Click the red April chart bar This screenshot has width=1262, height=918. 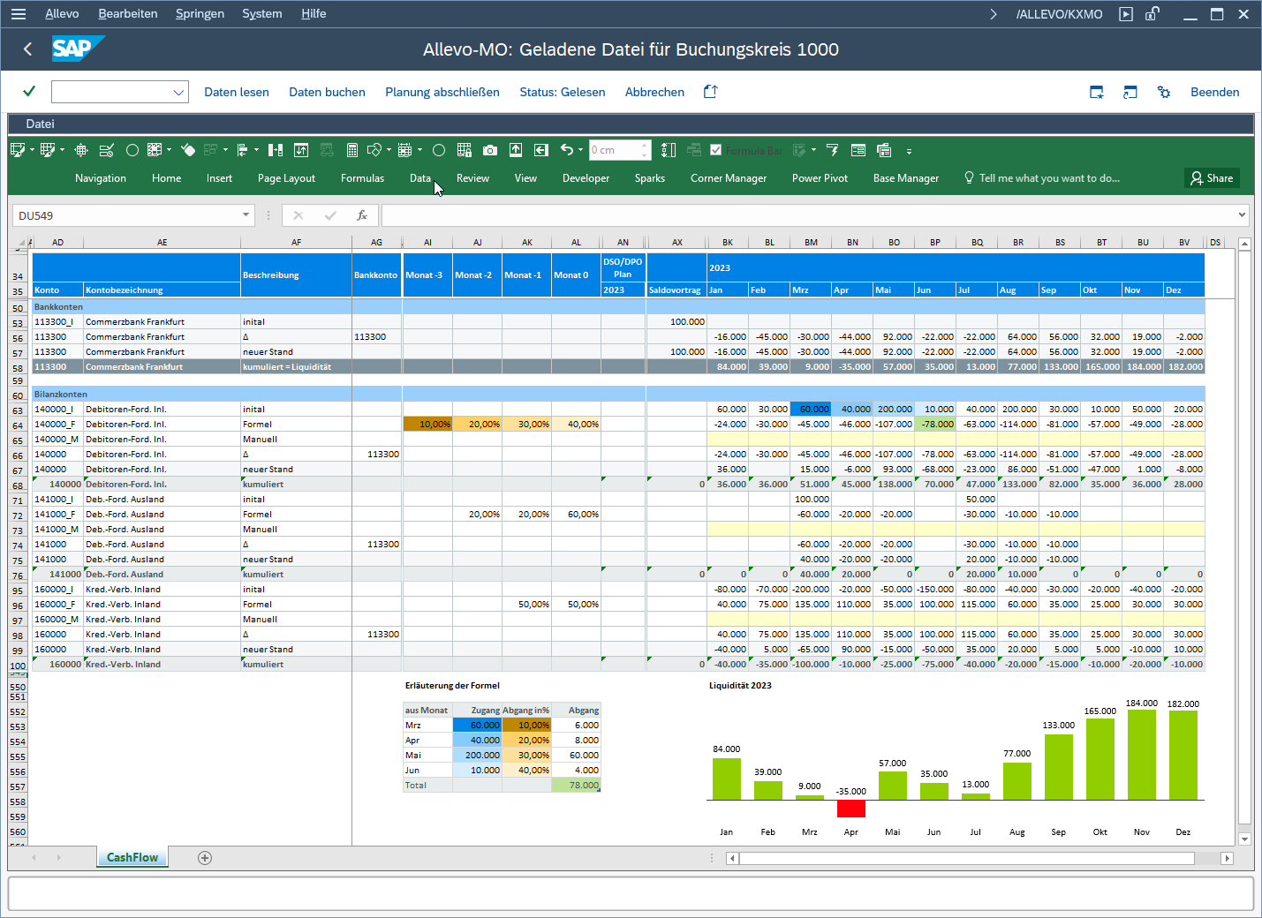click(x=851, y=808)
